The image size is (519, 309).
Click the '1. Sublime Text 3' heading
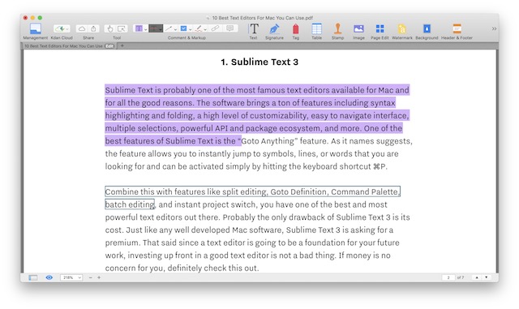click(259, 62)
